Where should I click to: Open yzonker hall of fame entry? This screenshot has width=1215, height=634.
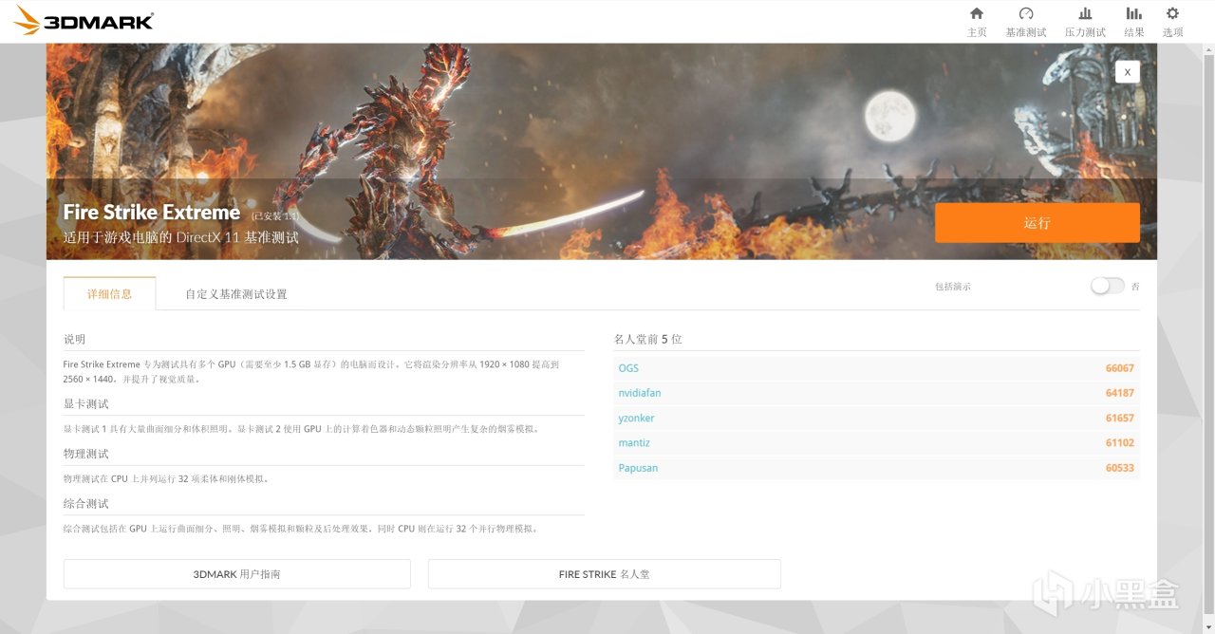click(636, 418)
